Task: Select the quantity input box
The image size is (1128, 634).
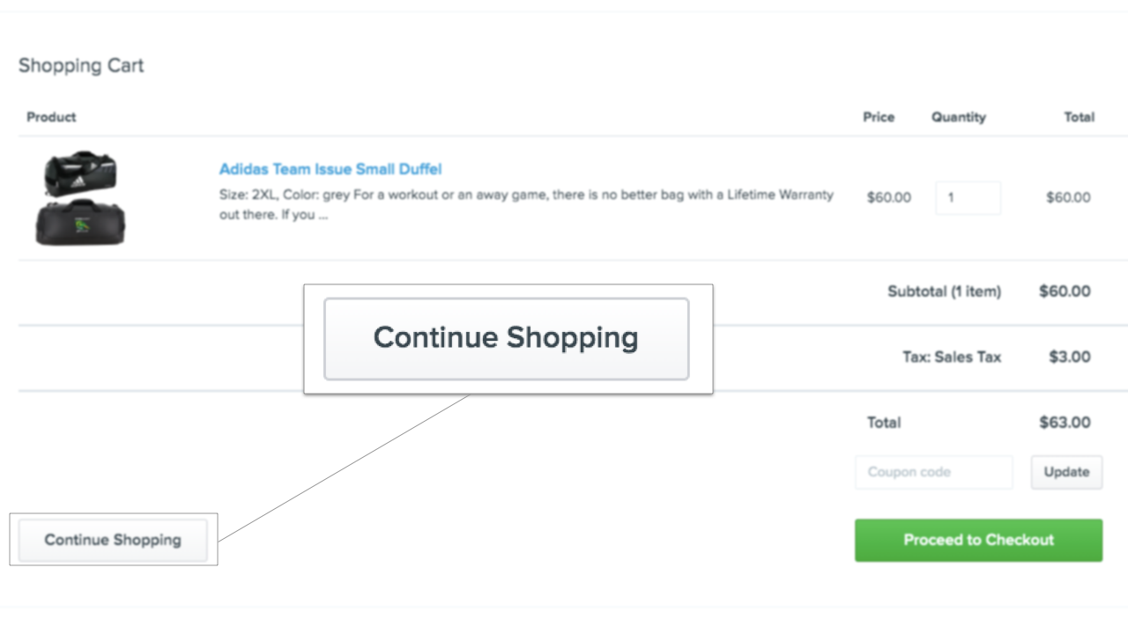Action: coord(968,198)
